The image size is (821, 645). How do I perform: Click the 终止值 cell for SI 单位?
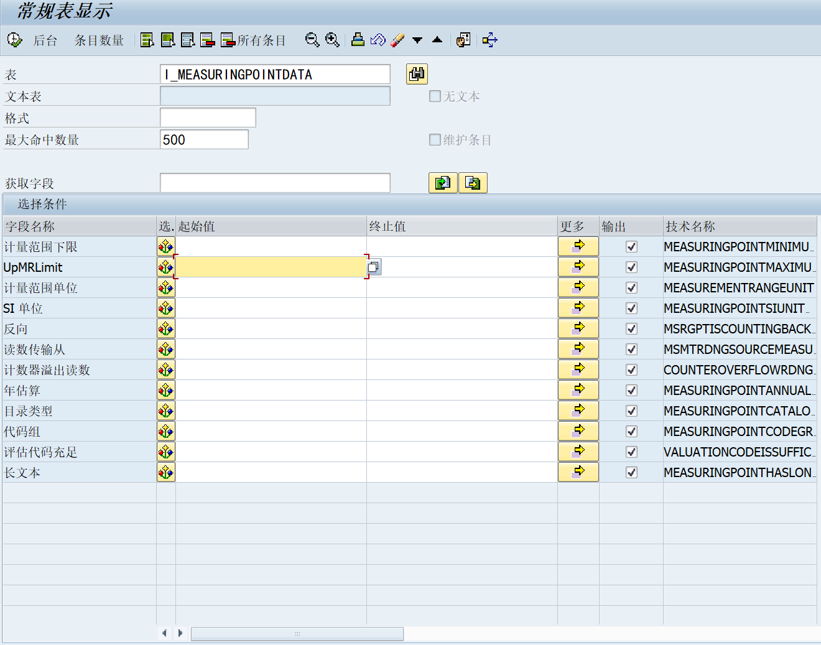pos(462,309)
